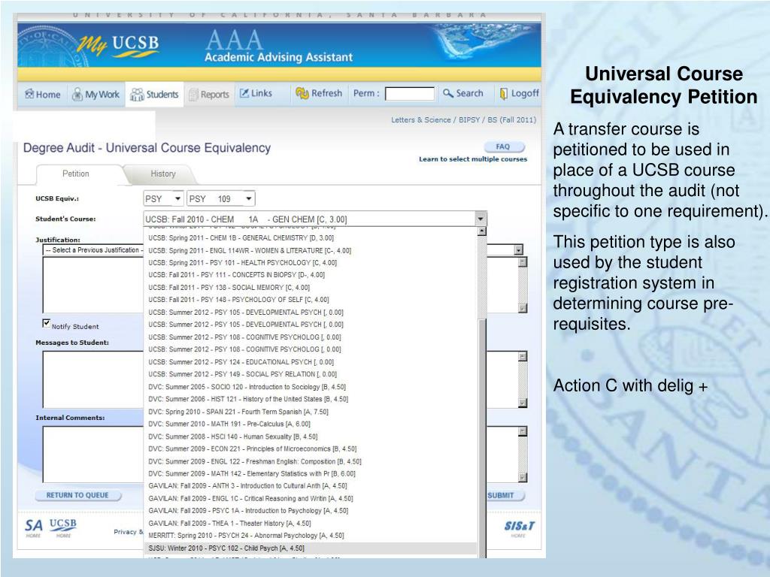Select DVC ECON 221 Principles of Microeconomics
The width and height of the screenshot is (770, 577).
pyautogui.click(x=311, y=449)
